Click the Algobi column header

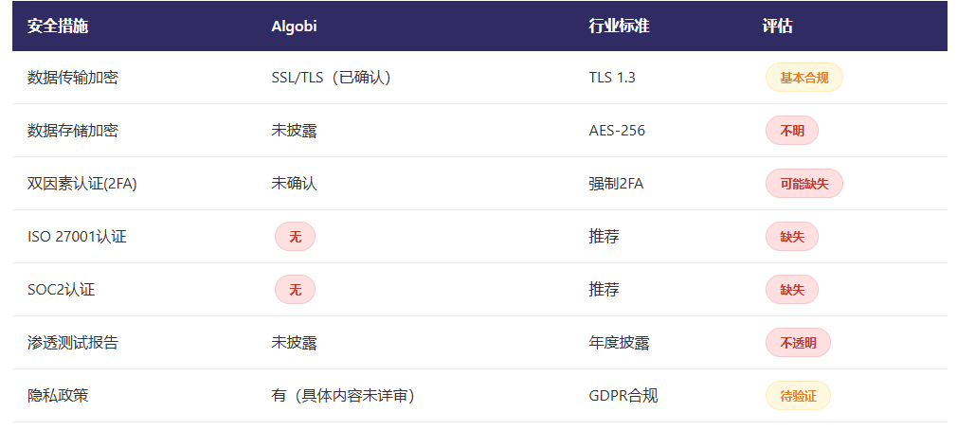tap(294, 27)
